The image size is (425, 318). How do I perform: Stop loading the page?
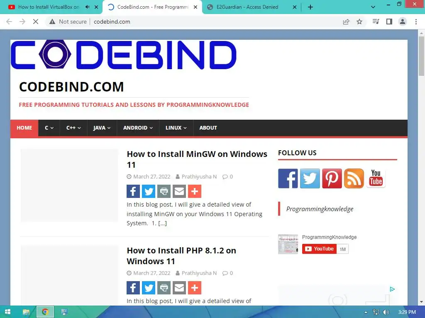(x=36, y=22)
